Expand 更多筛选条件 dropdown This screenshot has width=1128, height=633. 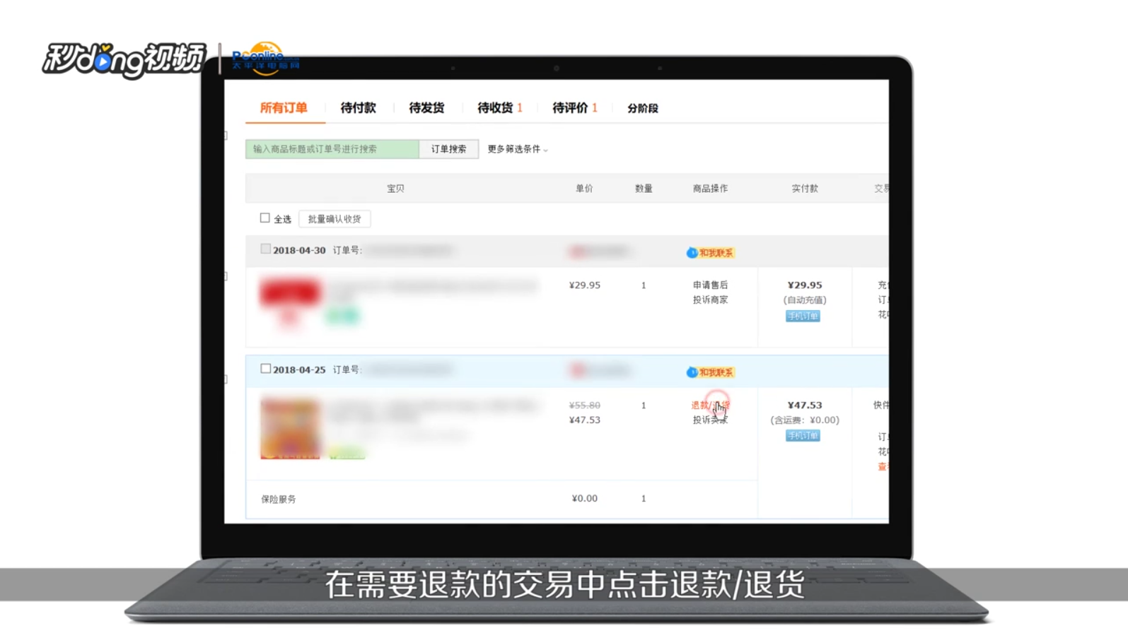click(518, 149)
